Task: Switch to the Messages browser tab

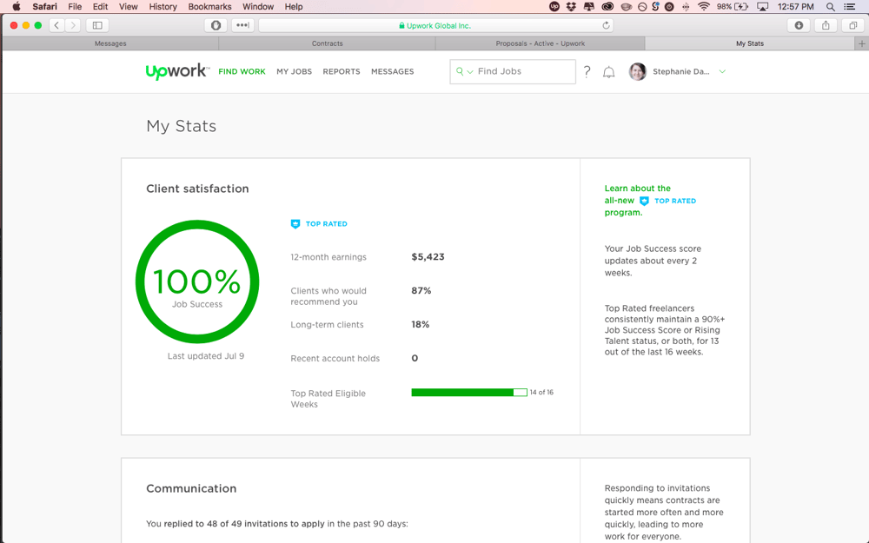Action: (110, 43)
